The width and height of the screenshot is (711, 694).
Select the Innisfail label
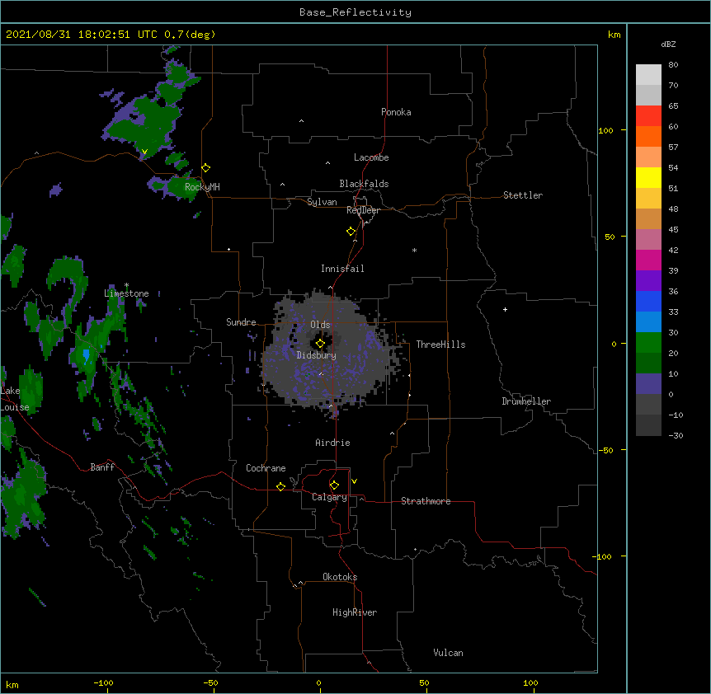[342, 269]
